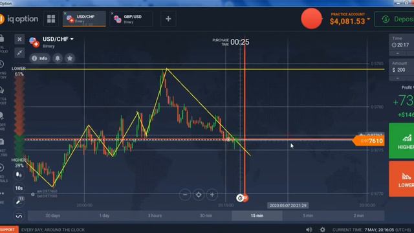The width and height of the screenshot is (414, 233).
Task: Click the trader sentiment HIGHER 39% label
Action: [19, 162]
